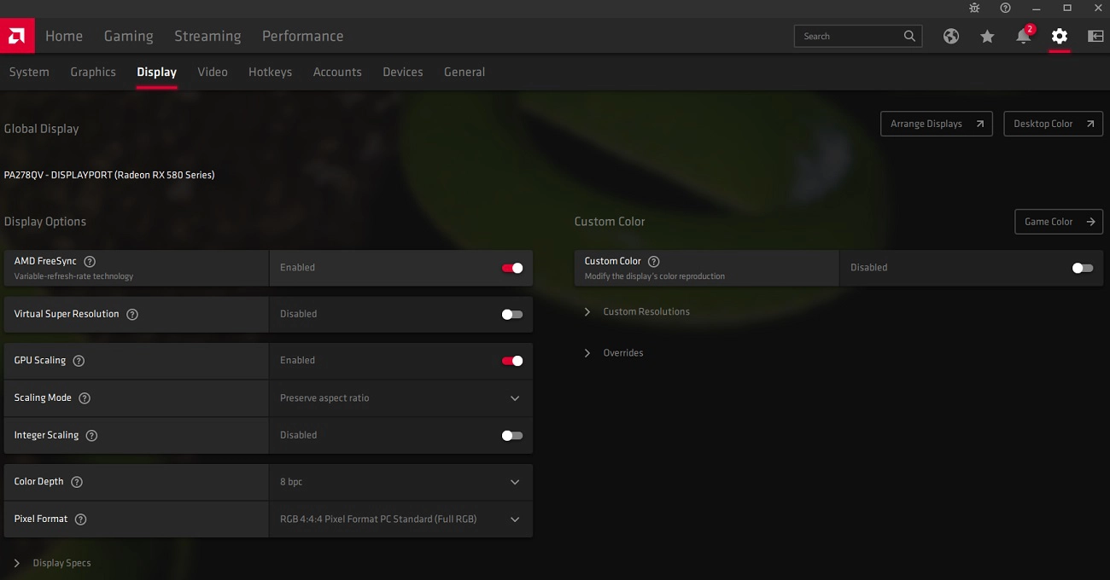Open the notifications bell icon

click(1023, 36)
